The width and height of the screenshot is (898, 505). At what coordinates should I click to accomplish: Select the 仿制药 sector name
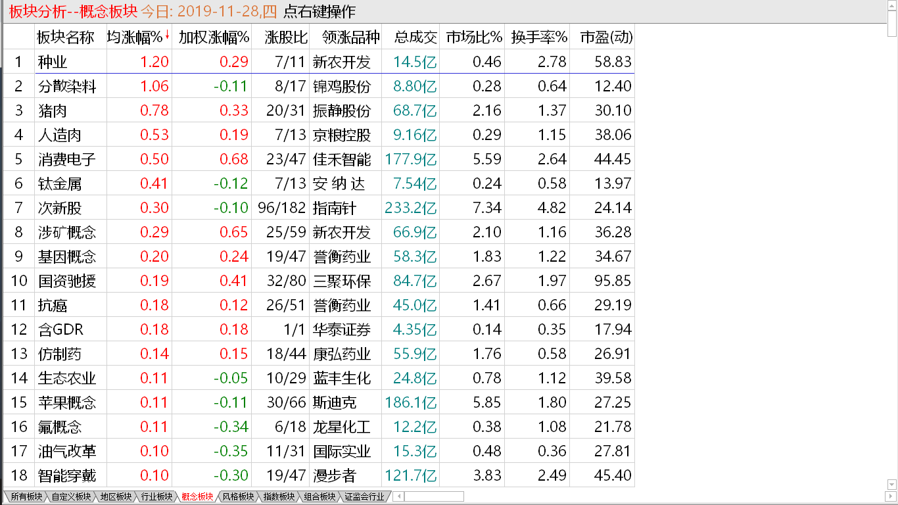click(59, 354)
